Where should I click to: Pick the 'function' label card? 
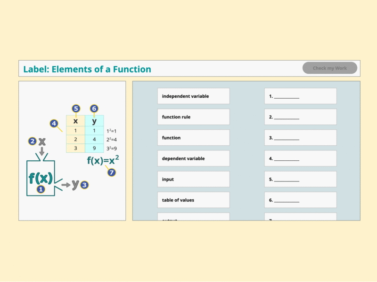tap(193, 138)
